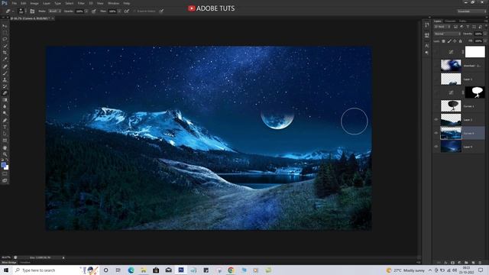Show the hidden tree thumbnail layer
This screenshot has height=275, width=489.
(x=436, y=106)
